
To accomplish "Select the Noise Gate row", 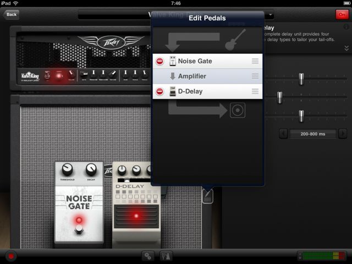I will pyautogui.click(x=207, y=61).
